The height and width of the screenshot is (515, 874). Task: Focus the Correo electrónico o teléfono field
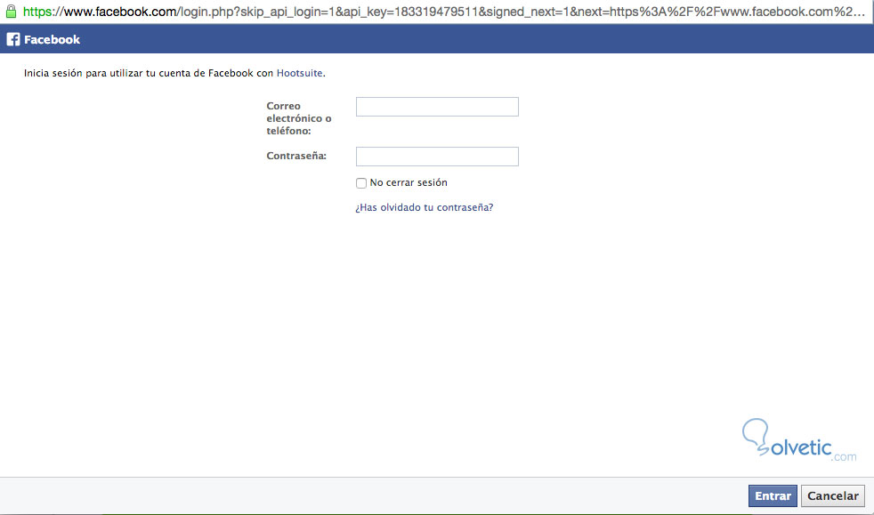437,107
